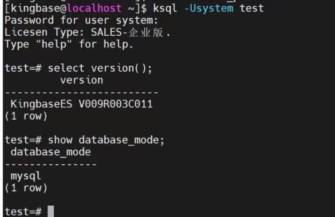Click the dashed separator under the version header
The image size is (335, 217).
click(81, 93)
